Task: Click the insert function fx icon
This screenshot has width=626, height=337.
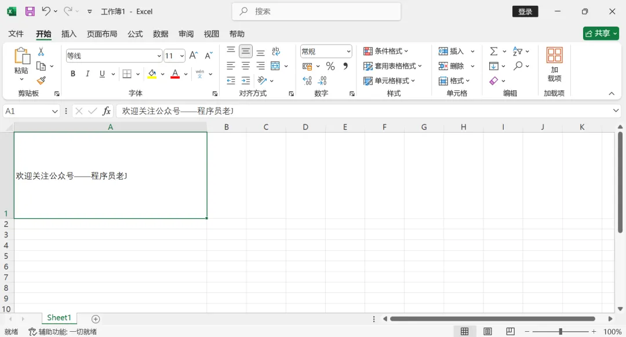Action: (106, 111)
